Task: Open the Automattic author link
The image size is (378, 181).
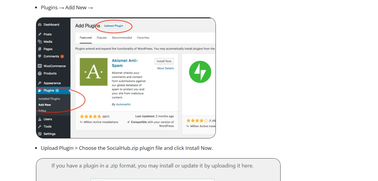Action: click(x=123, y=104)
